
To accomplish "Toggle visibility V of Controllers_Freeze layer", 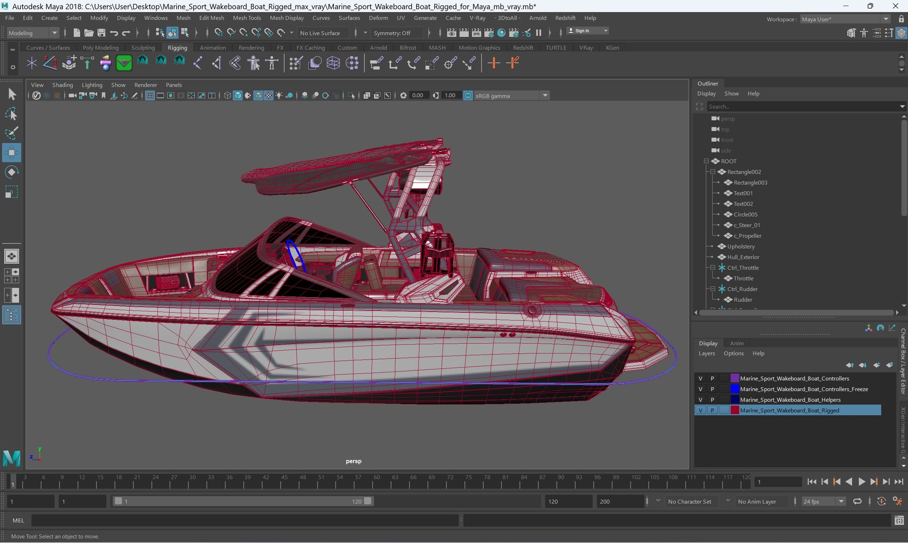I will (700, 389).
